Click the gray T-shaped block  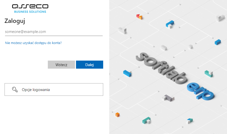point(168,98)
